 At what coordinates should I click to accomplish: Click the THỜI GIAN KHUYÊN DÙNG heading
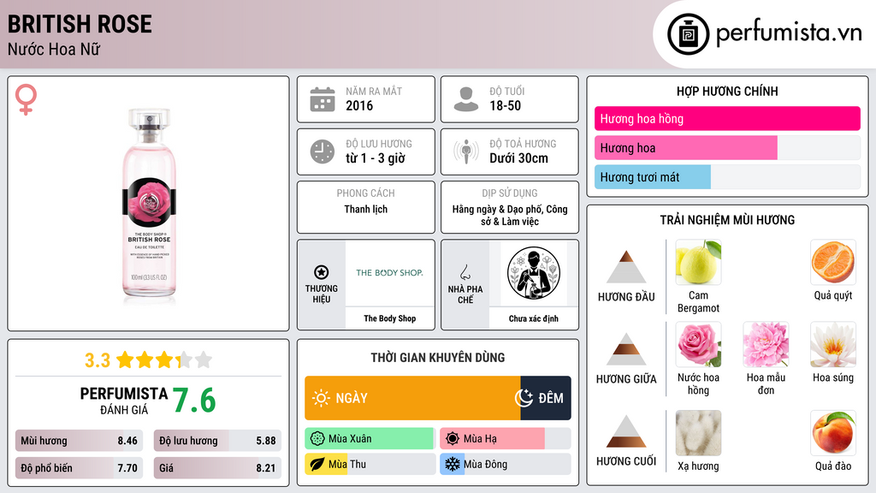click(x=438, y=358)
